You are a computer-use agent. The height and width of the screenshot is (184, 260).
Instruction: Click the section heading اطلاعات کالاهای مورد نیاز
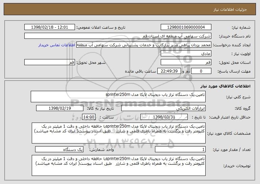click(x=225, y=86)
